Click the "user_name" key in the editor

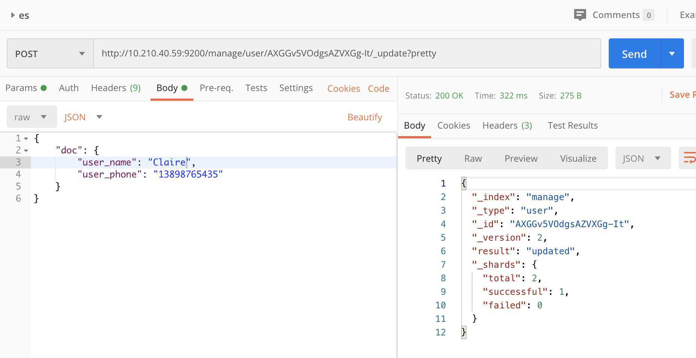(x=107, y=162)
